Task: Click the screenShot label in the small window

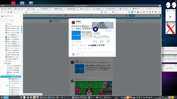Action: [170, 68]
